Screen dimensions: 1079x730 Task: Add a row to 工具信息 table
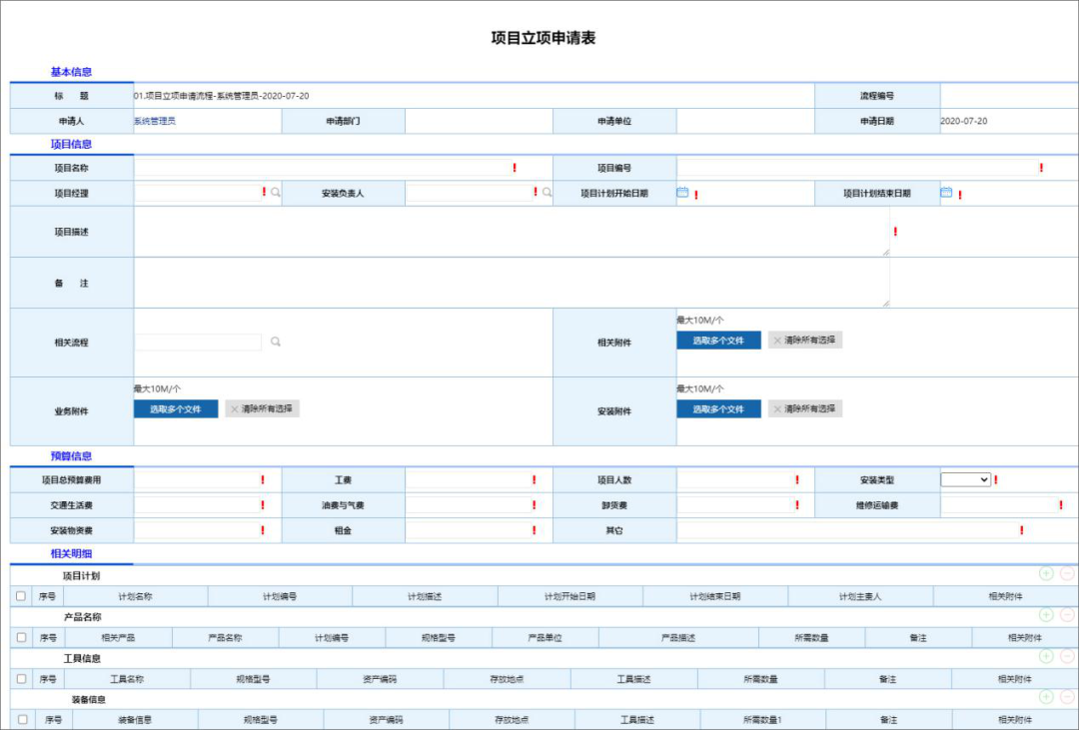[1046, 656]
